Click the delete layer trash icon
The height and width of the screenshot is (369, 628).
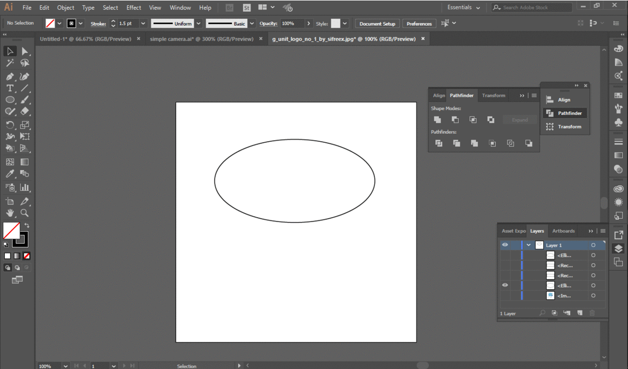click(x=592, y=313)
